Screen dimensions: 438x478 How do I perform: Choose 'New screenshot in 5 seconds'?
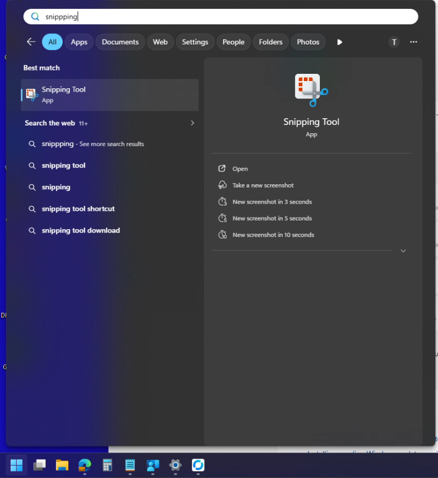pos(272,218)
